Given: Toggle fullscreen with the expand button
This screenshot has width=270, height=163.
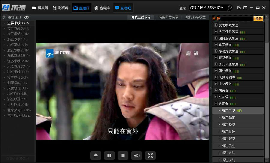Looking at the screenshot, I should 150,156.
